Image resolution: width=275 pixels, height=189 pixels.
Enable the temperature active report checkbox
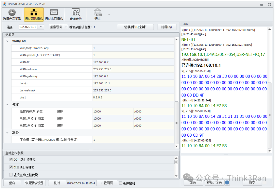[11, 175]
